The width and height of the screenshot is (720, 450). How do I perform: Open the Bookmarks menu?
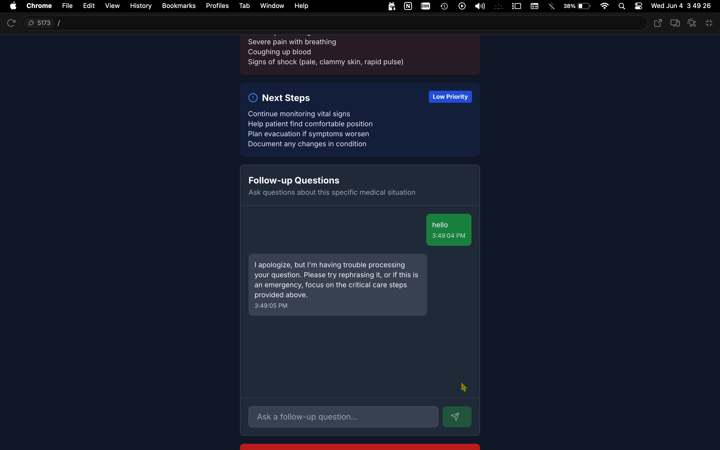178,6
